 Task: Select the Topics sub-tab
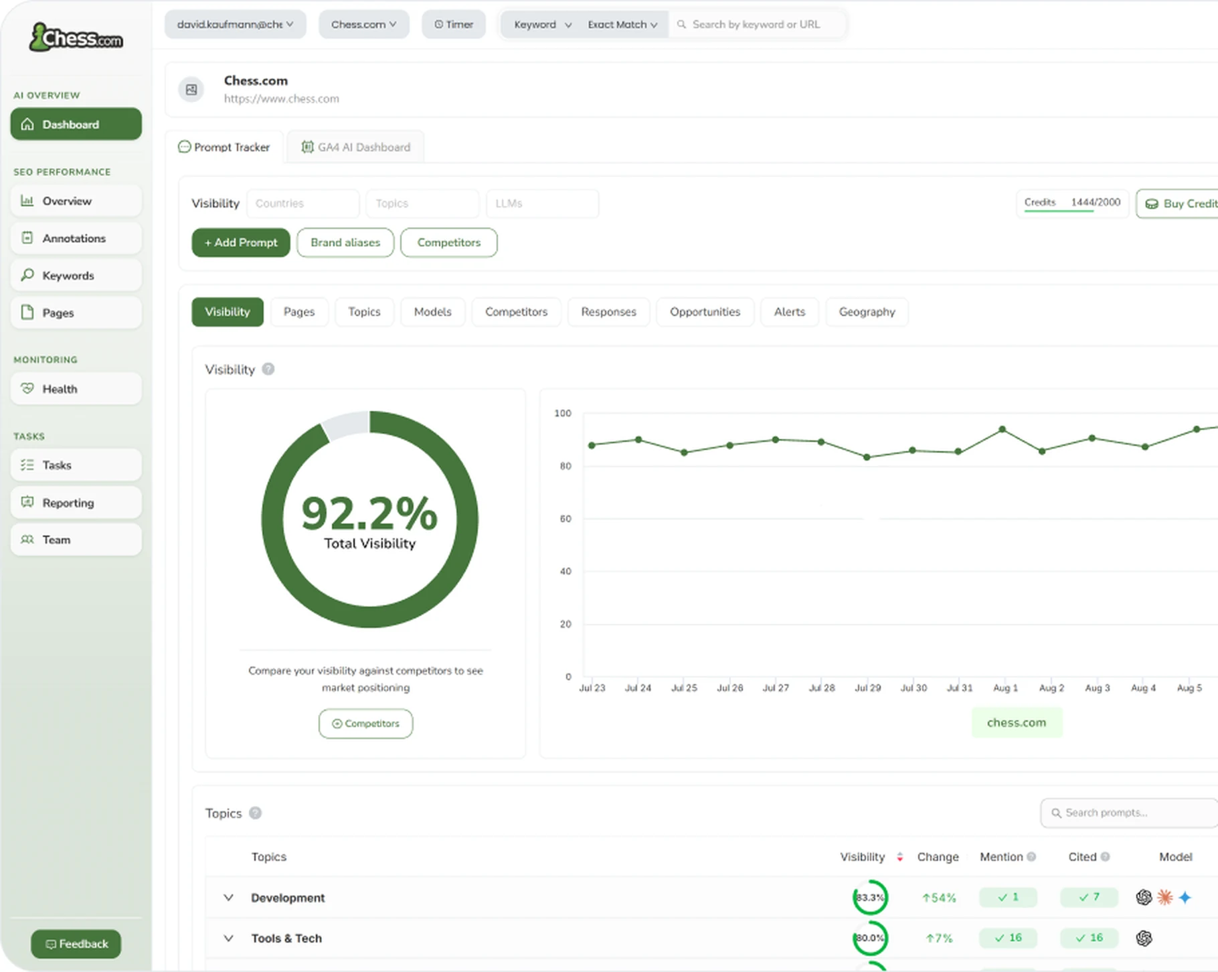(x=364, y=312)
